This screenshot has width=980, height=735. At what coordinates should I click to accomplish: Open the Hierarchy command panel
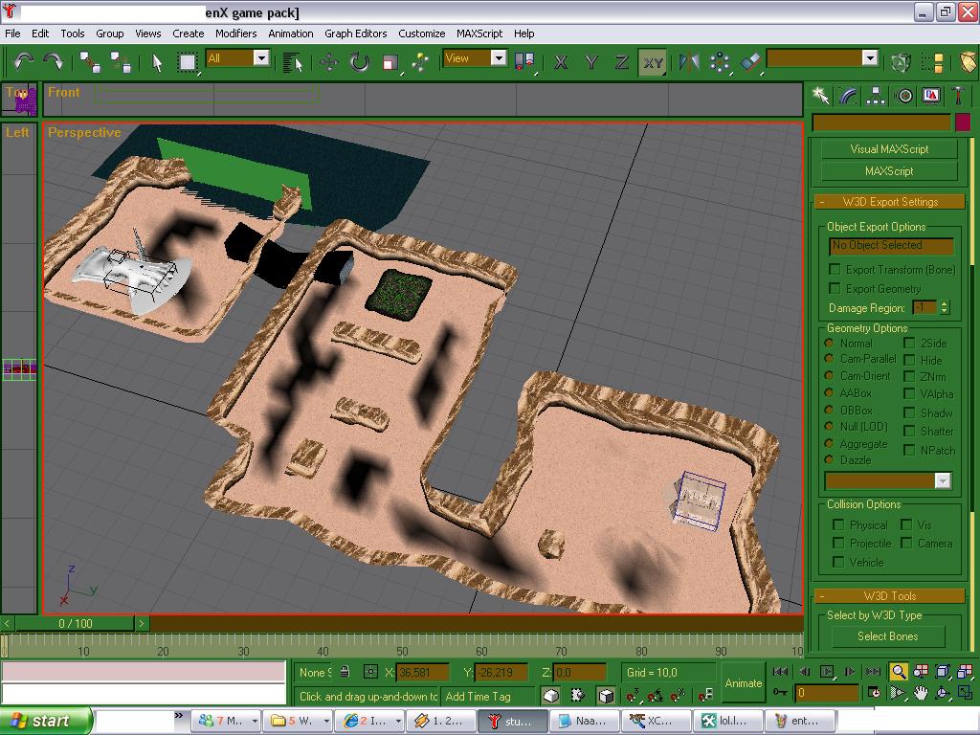pyautogui.click(x=875, y=96)
